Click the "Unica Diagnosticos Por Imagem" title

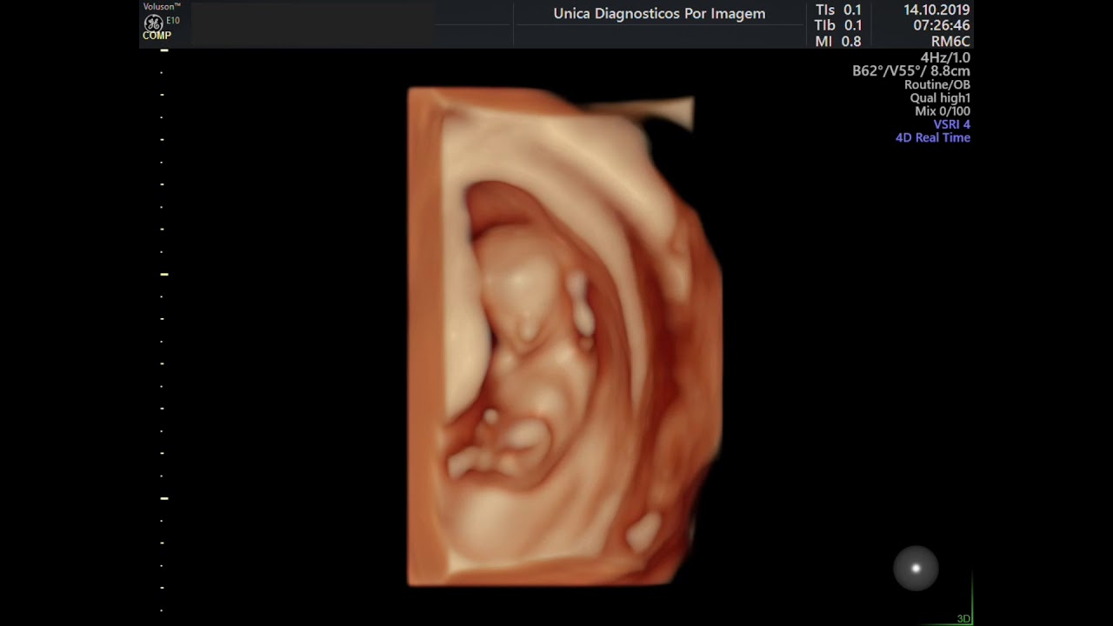point(659,14)
